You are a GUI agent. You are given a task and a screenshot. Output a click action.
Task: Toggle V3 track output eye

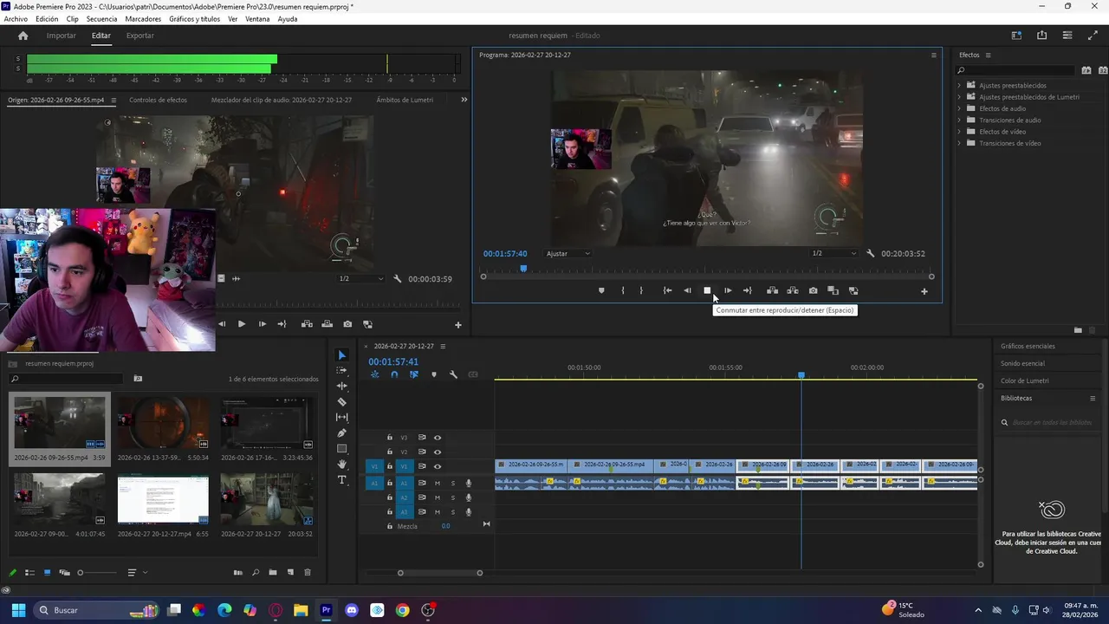[x=438, y=438]
